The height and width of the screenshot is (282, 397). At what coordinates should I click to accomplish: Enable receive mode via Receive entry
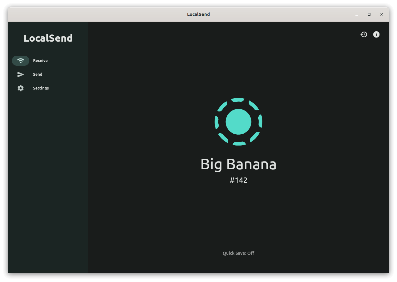pos(40,60)
